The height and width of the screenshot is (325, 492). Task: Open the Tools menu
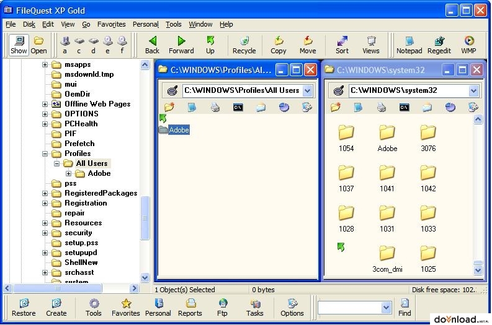(174, 24)
